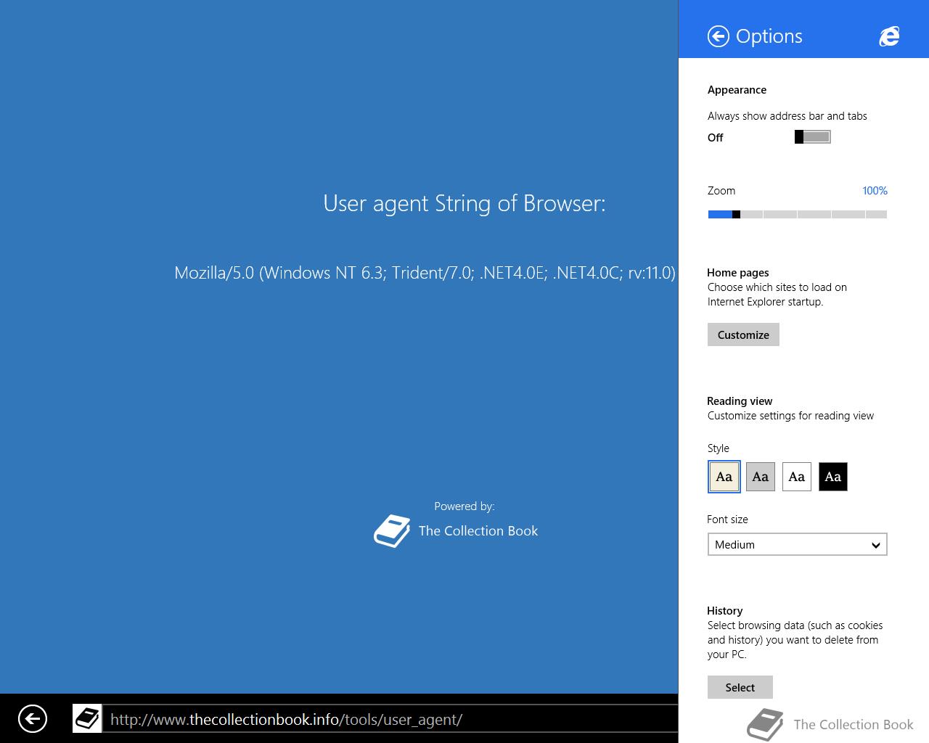Screen dimensions: 929x743
Task: Select the beige reading view style
Action: [x=724, y=477]
